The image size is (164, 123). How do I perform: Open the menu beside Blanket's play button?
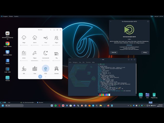[46, 77]
